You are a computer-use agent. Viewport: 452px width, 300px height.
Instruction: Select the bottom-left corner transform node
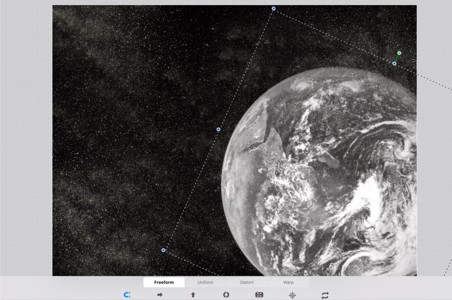coord(163,250)
